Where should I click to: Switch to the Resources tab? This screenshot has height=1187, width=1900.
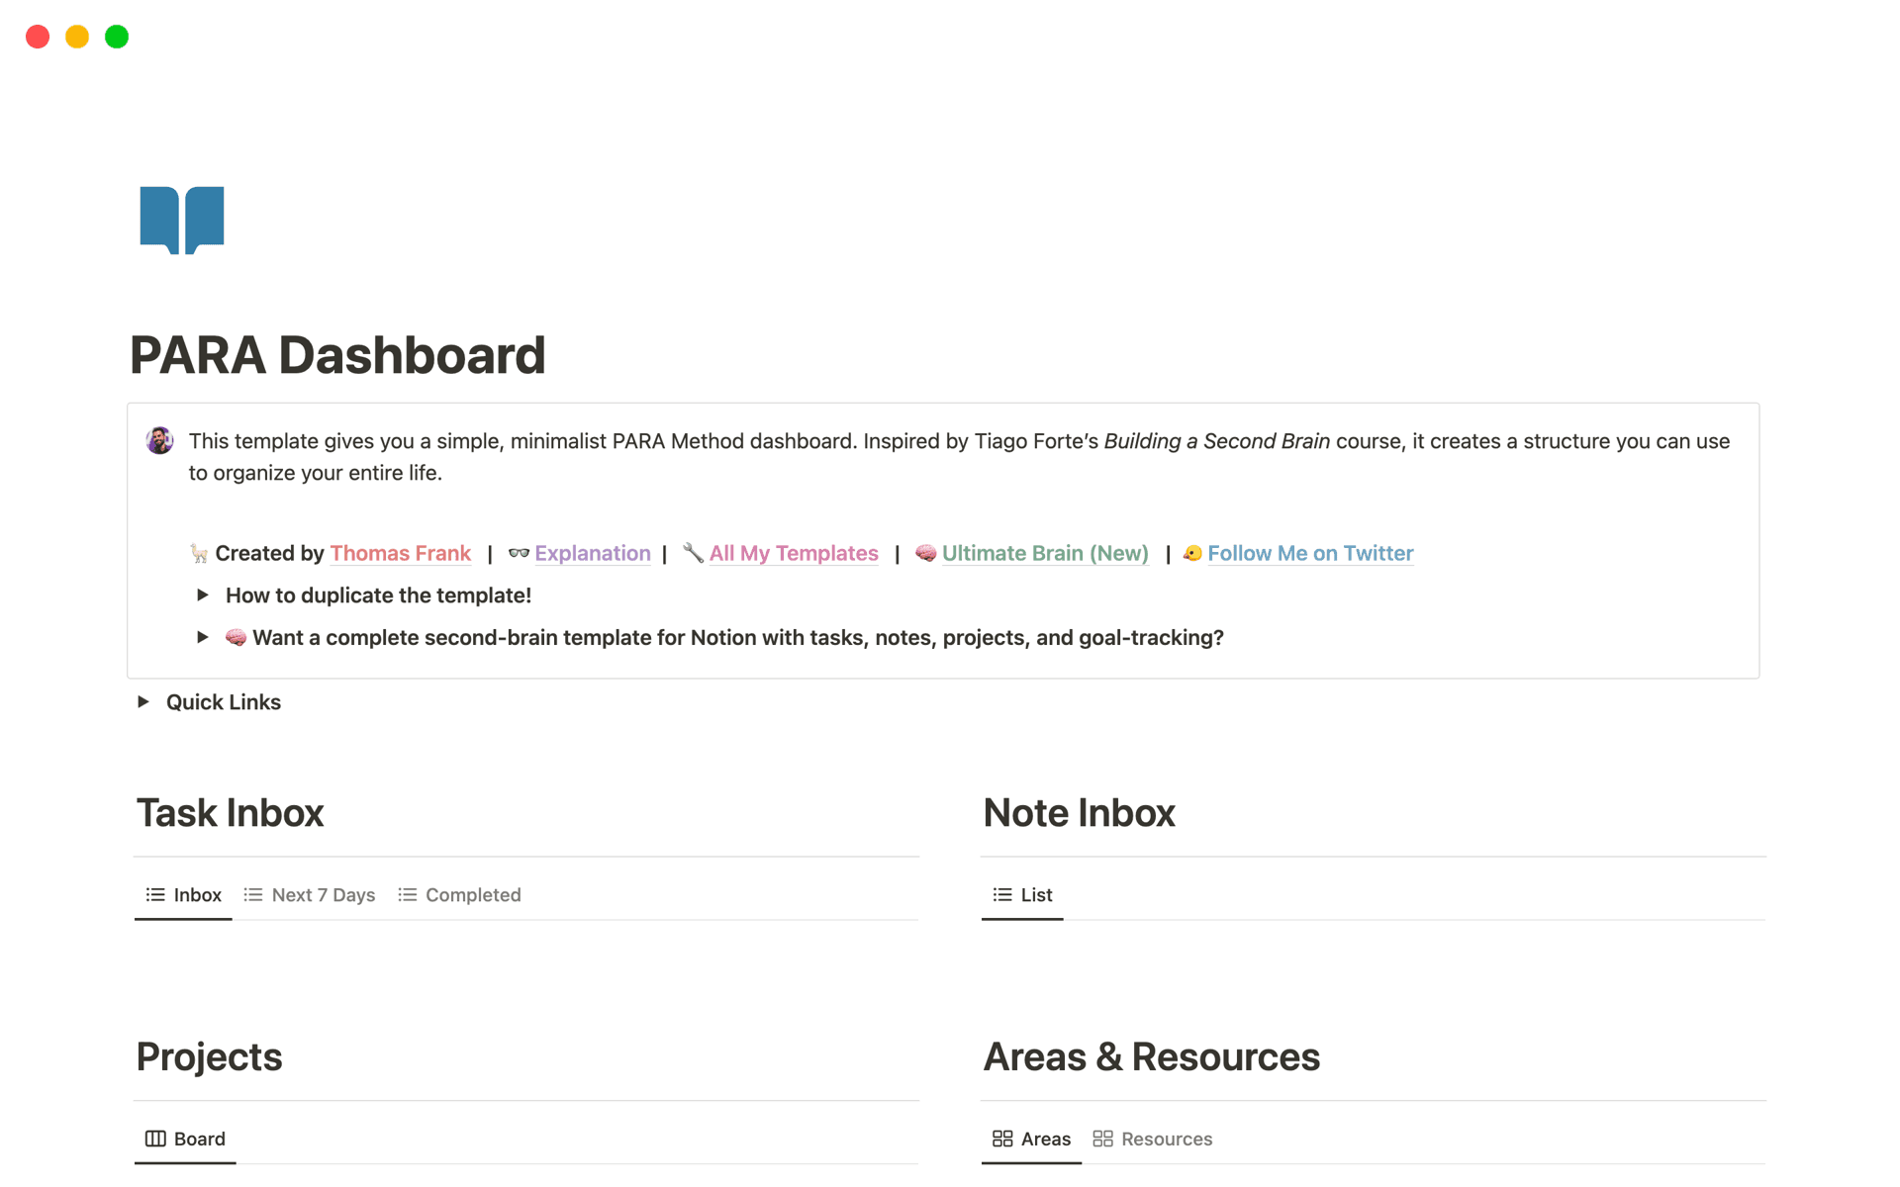tap(1167, 1139)
